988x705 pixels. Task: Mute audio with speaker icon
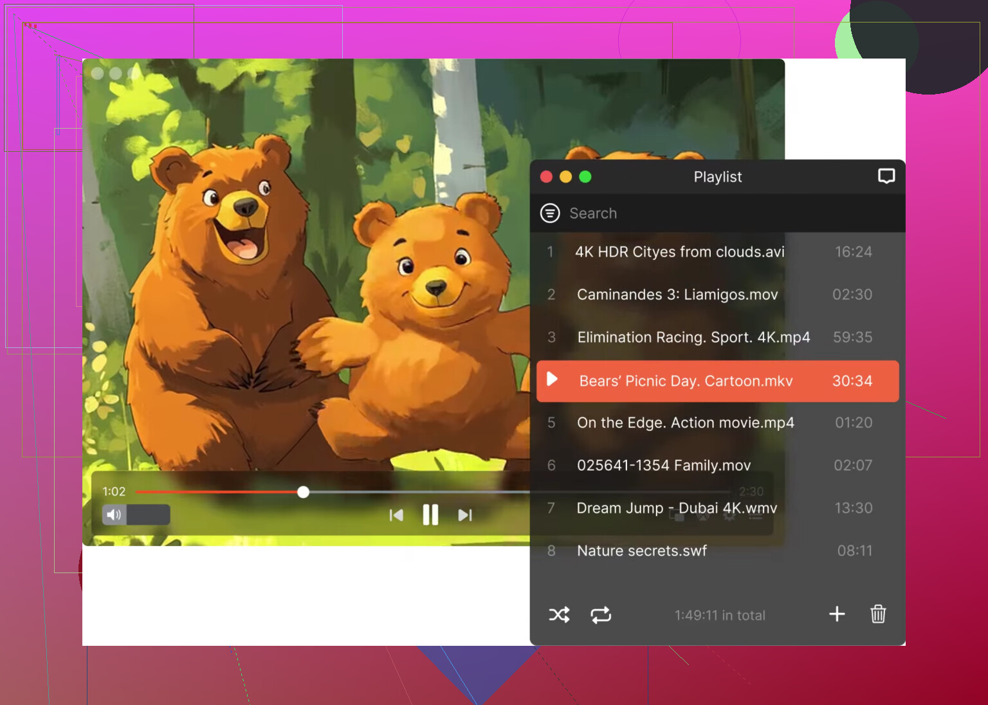pyautogui.click(x=114, y=515)
